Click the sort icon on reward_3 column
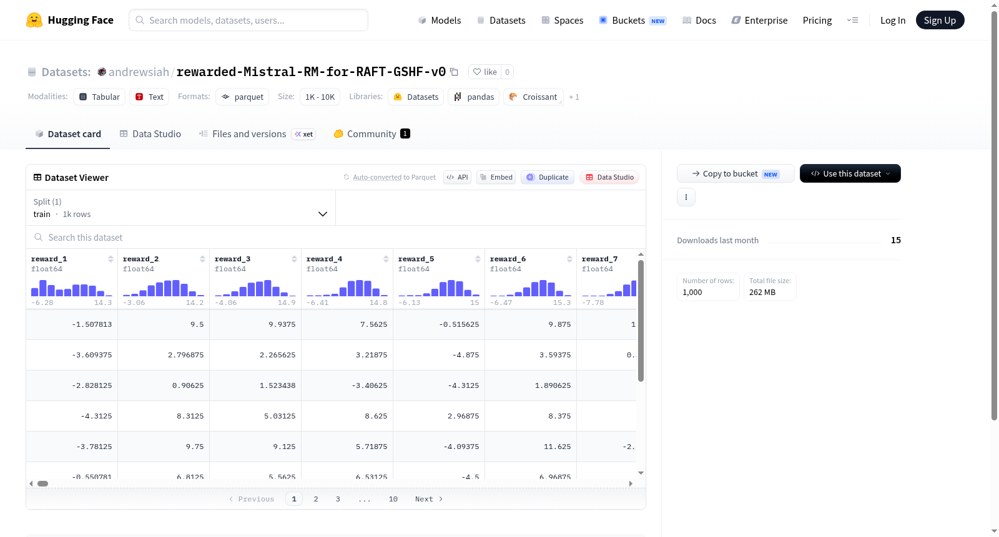999x537 pixels. click(x=294, y=259)
